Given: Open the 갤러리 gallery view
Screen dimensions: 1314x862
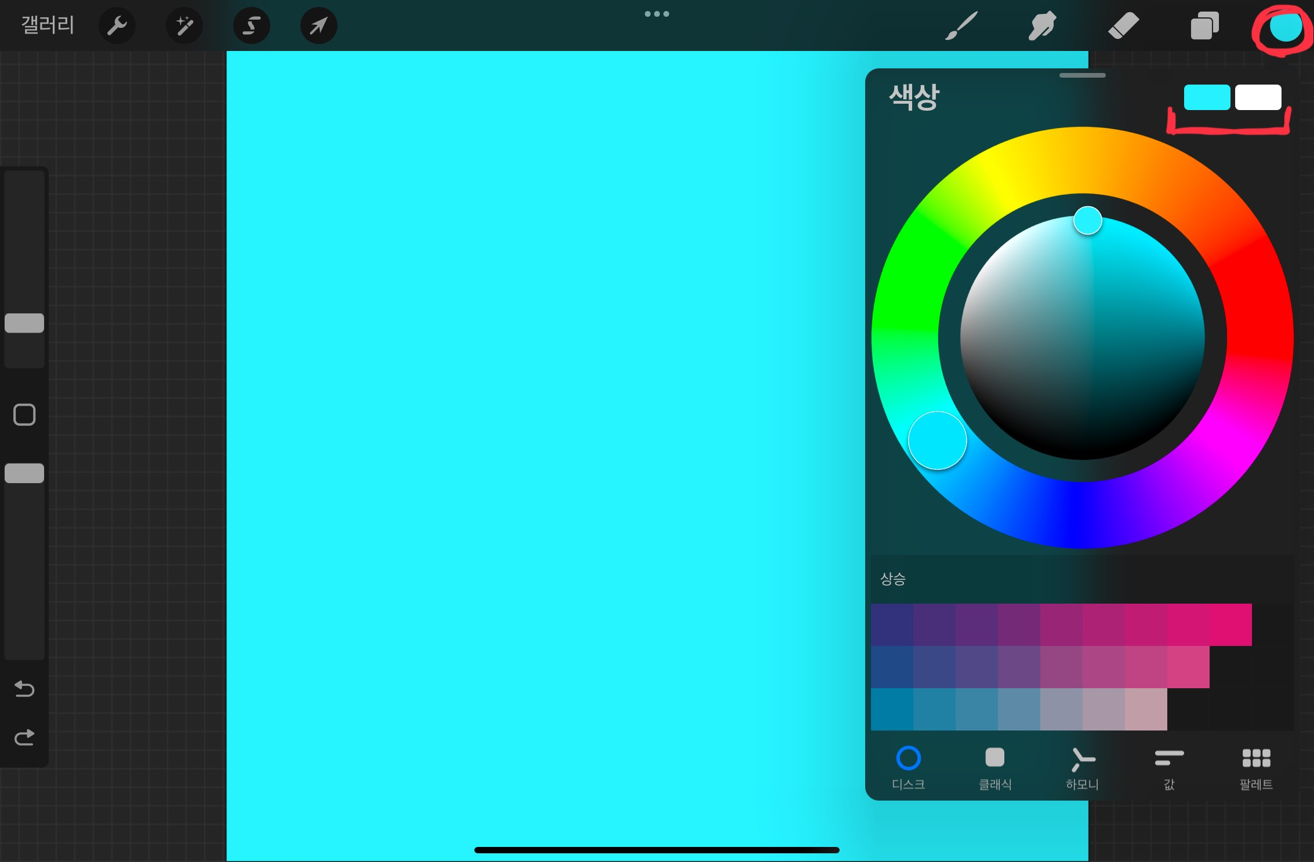Looking at the screenshot, I should click(x=48, y=25).
